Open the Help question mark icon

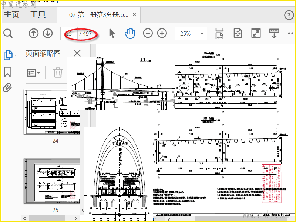[289, 15]
